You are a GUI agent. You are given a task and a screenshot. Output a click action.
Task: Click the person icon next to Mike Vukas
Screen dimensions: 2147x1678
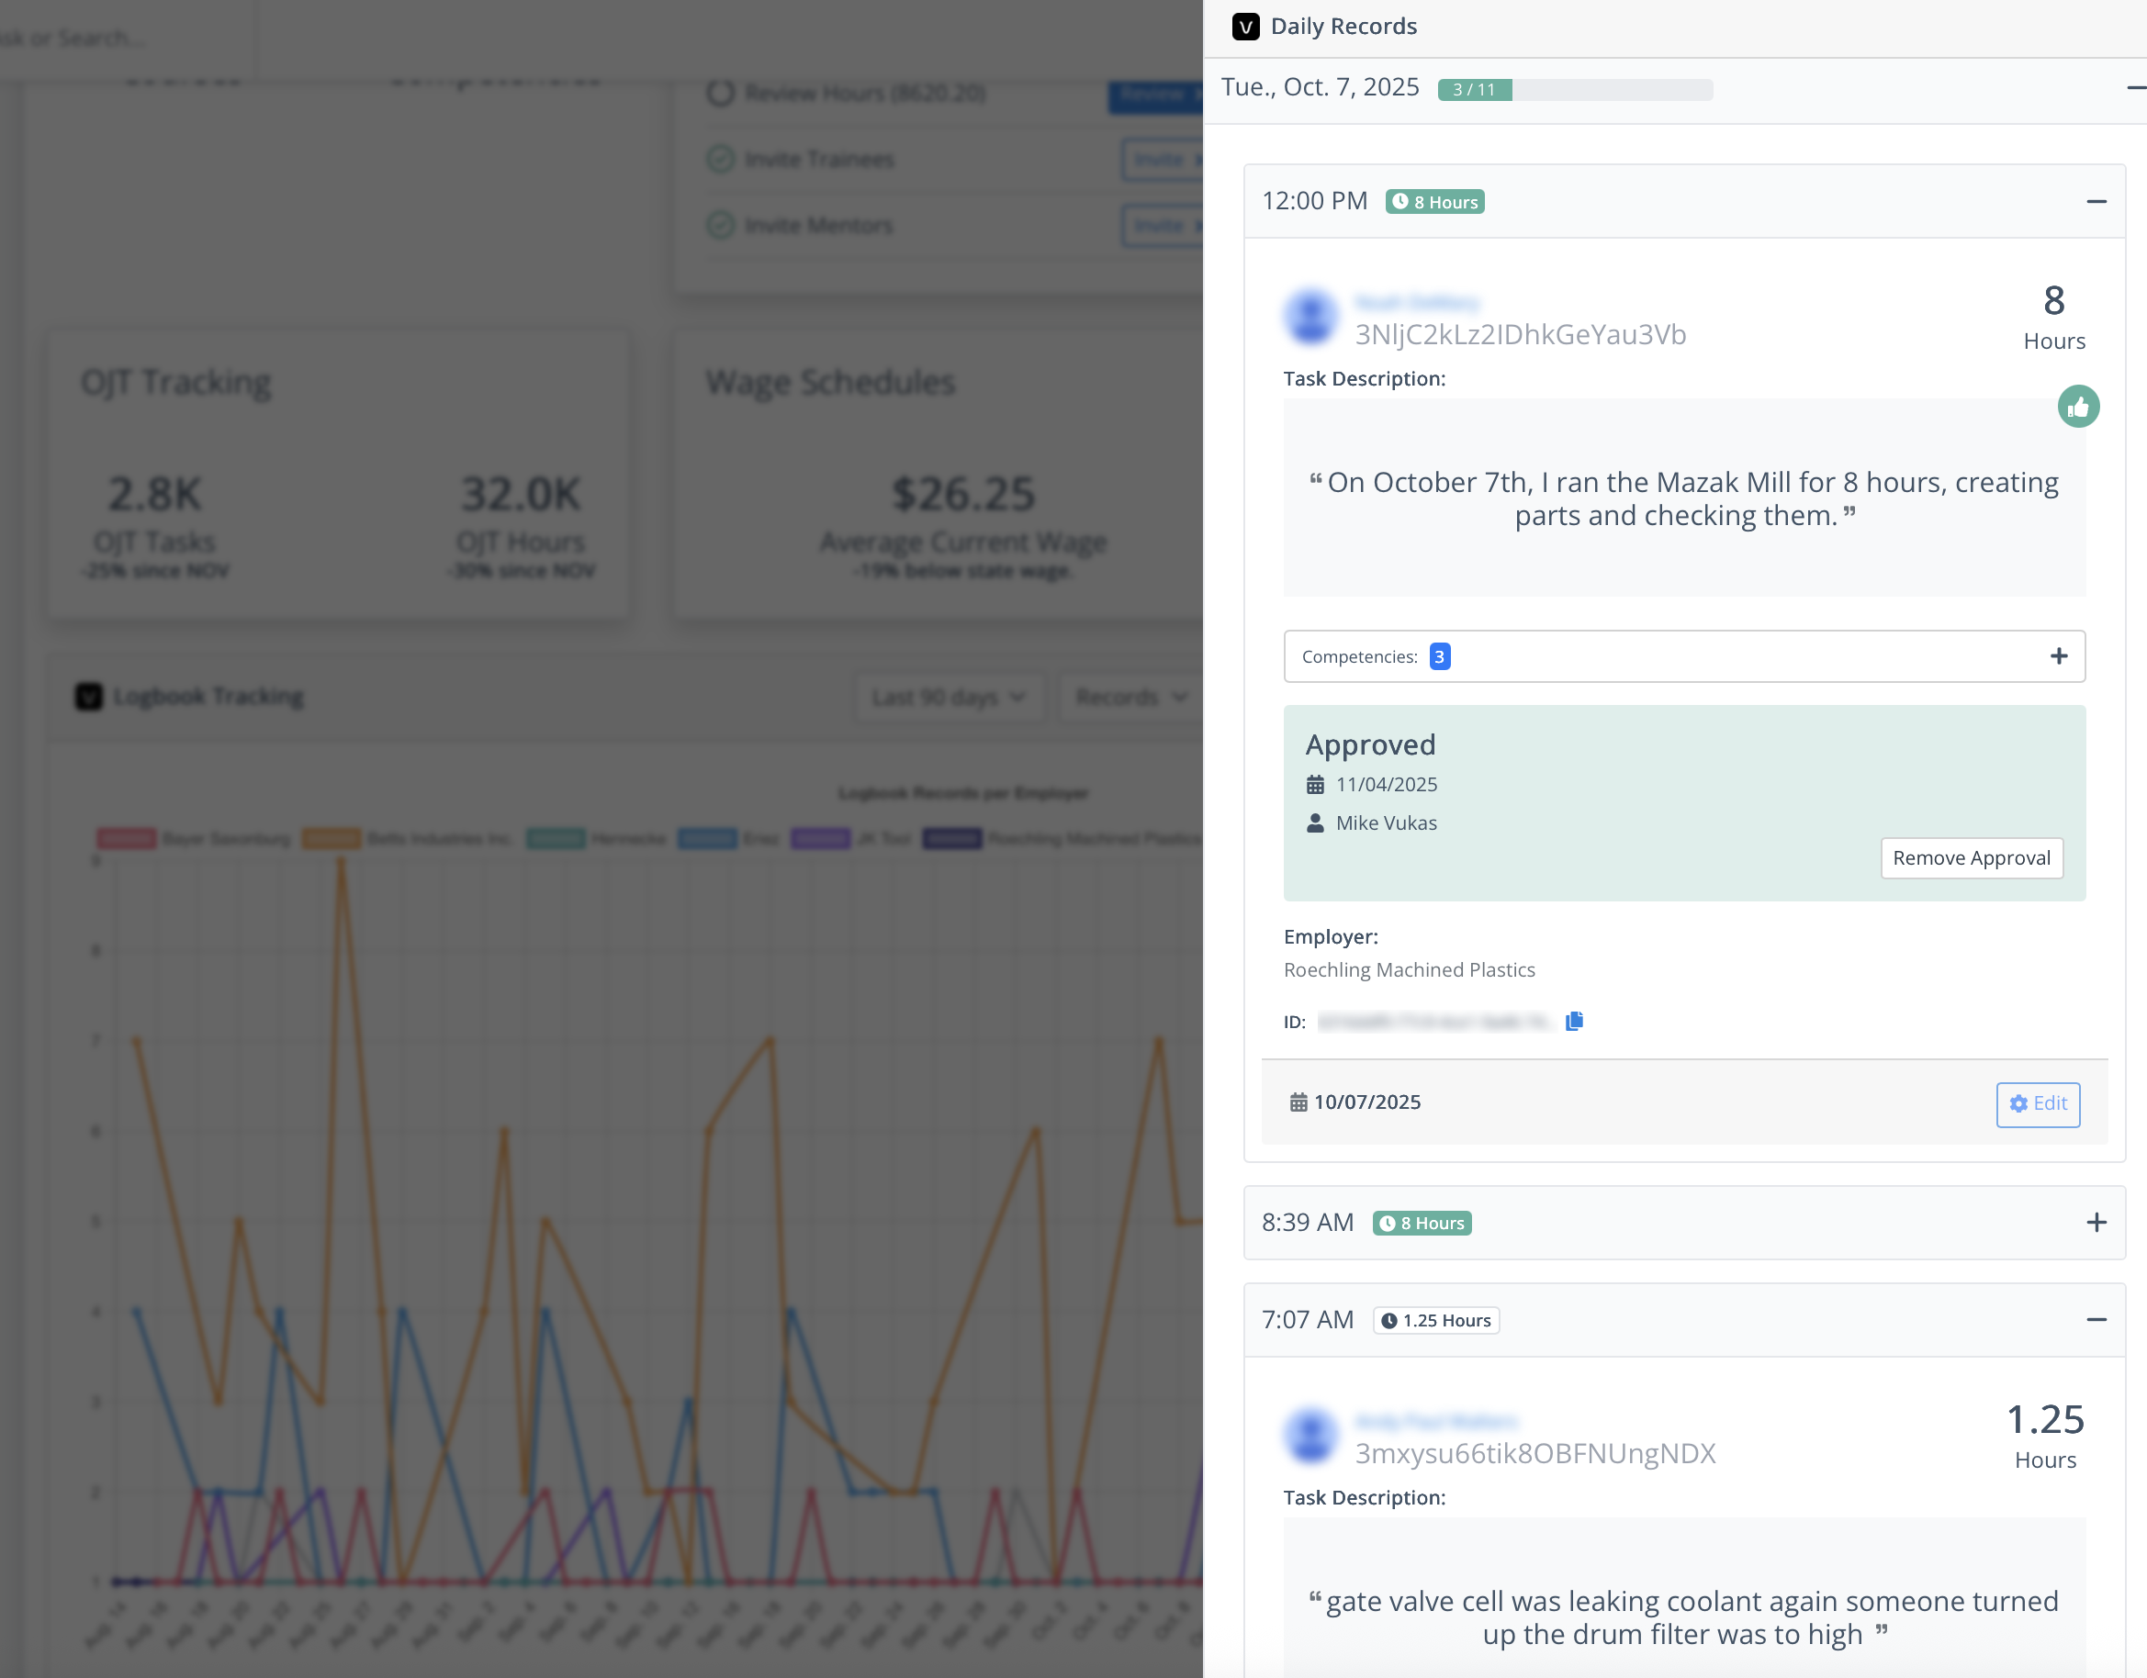coord(1314,823)
